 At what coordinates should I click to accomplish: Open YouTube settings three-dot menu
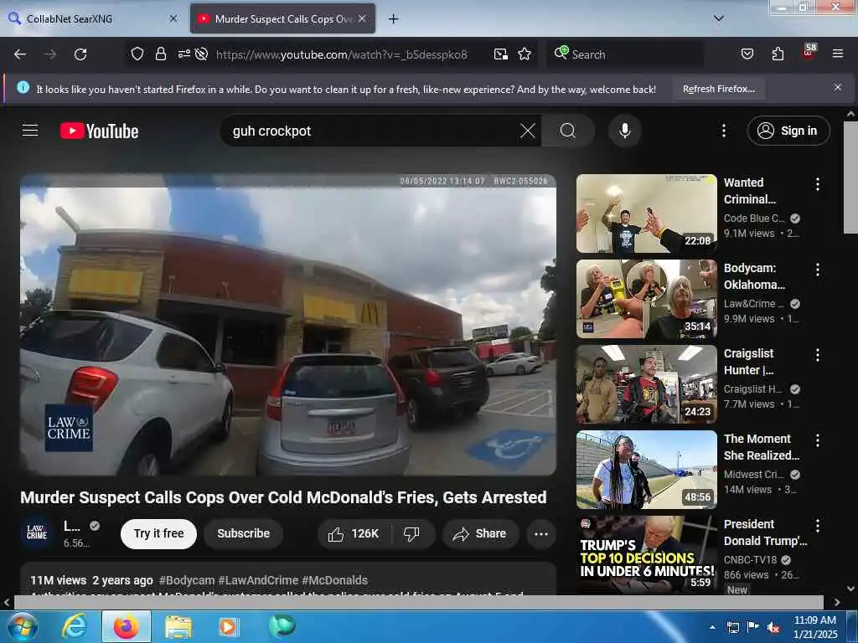point(724,131)
